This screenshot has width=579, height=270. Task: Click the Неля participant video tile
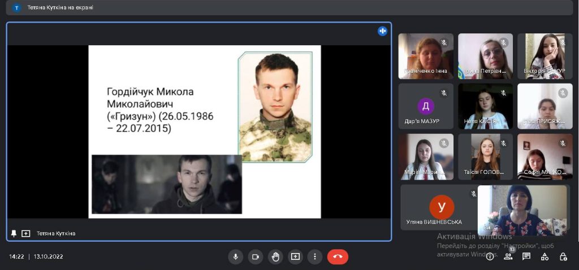pyautogui.click(x=485, y=106)
